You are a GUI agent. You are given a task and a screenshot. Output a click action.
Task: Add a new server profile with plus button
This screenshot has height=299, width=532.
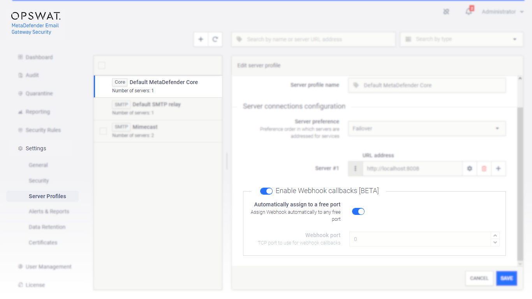point(201,39)
